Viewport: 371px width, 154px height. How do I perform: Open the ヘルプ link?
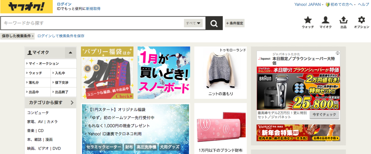tap(363, 4)
